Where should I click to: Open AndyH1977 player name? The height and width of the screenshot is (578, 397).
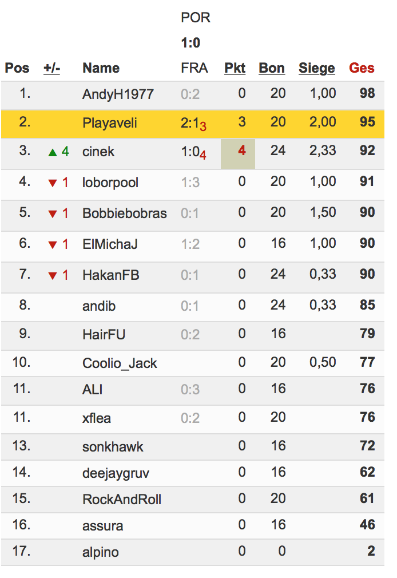118,94
